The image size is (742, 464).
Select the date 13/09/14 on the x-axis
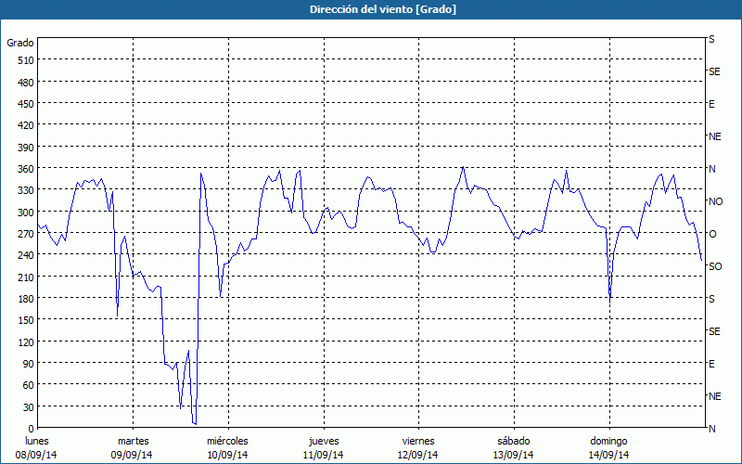point(513,455)
